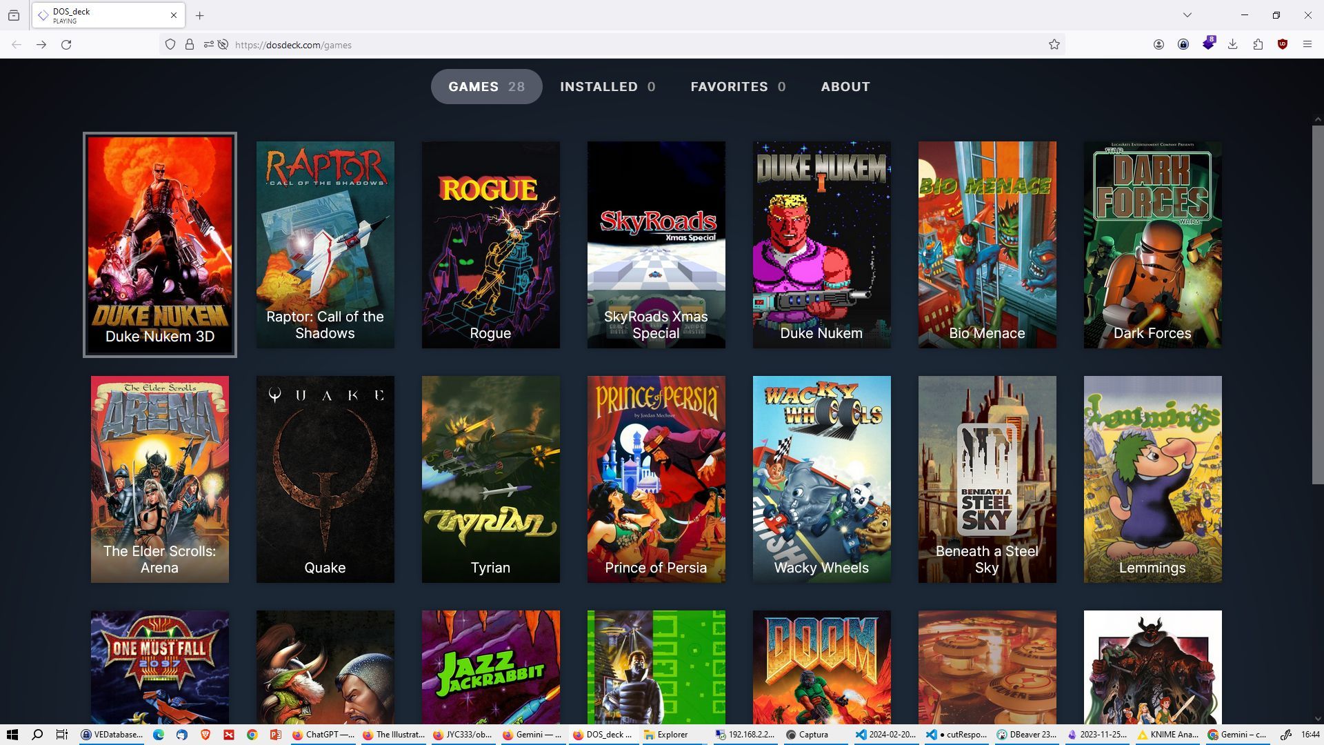This screenshot has width=1324, height=745.
Task: Select the DOS_deck browser tab
Action: click(x=108, y=15)
